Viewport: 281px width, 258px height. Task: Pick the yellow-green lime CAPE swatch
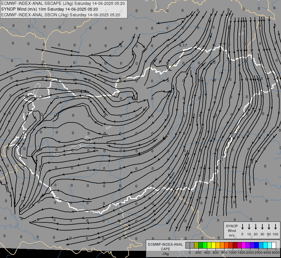[x=209, y=245]
